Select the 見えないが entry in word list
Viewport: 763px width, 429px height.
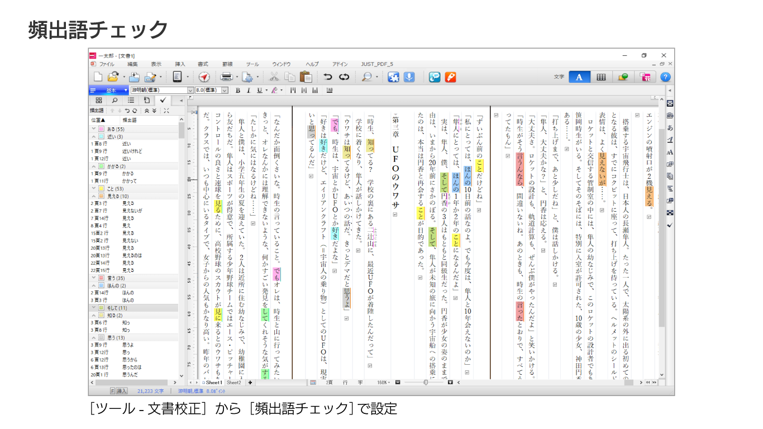point(132,211)
